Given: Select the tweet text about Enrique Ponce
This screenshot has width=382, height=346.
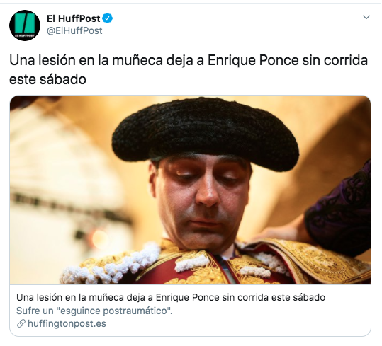Looking at the screenshot, I should [189, 70].
